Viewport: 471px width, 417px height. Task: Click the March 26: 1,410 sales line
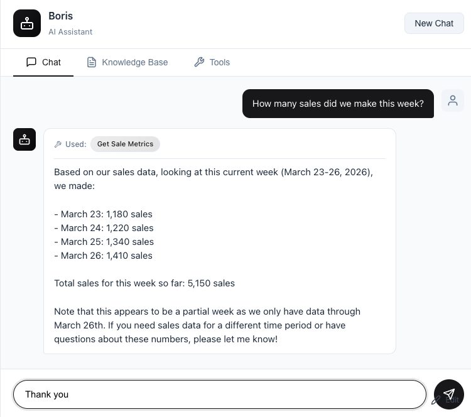point(104,256)
